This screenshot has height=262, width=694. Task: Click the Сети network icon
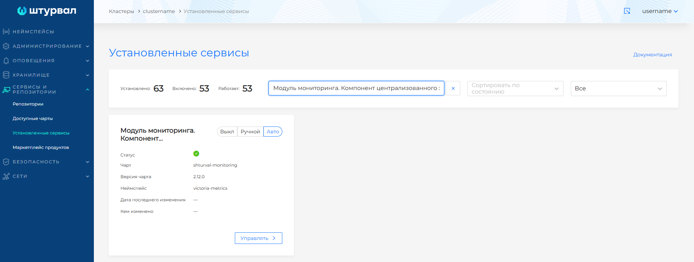click(x=6, y=176)
